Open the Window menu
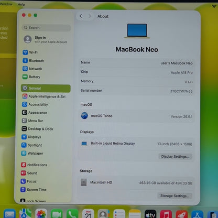 click(x=6, y=4)
